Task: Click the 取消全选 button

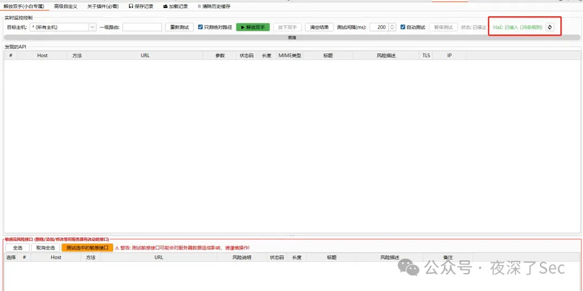Action: click(45, 247)
